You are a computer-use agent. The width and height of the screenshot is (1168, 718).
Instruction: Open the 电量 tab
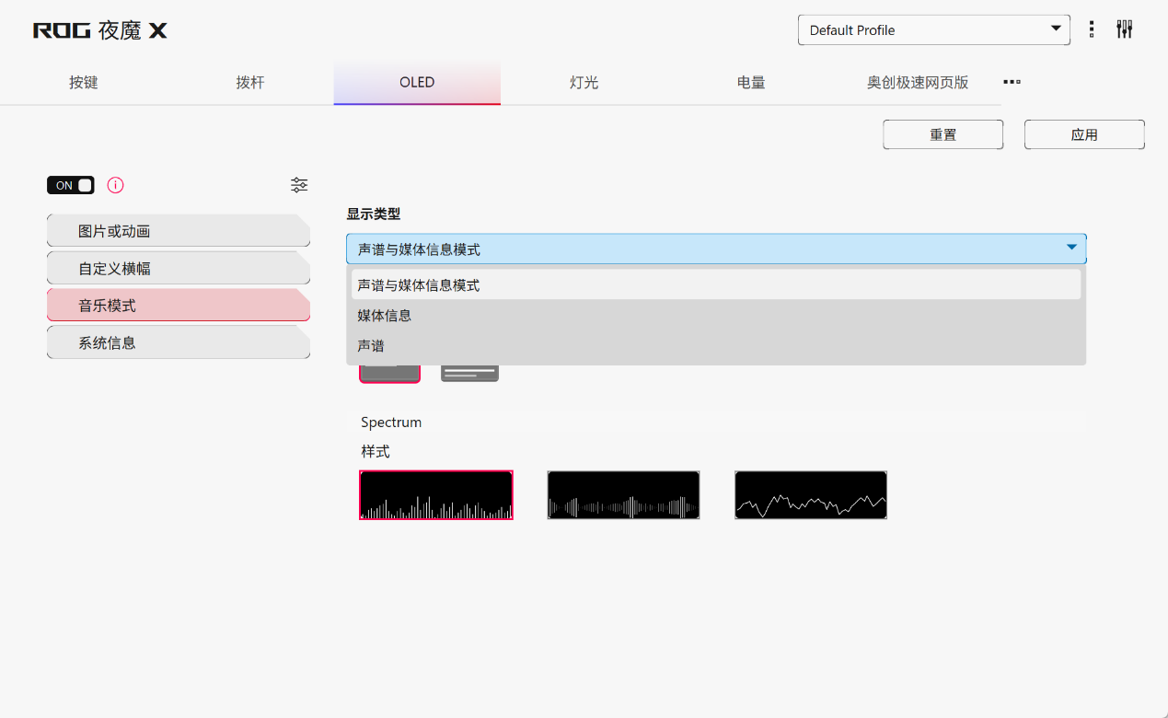tap(751, 83)
